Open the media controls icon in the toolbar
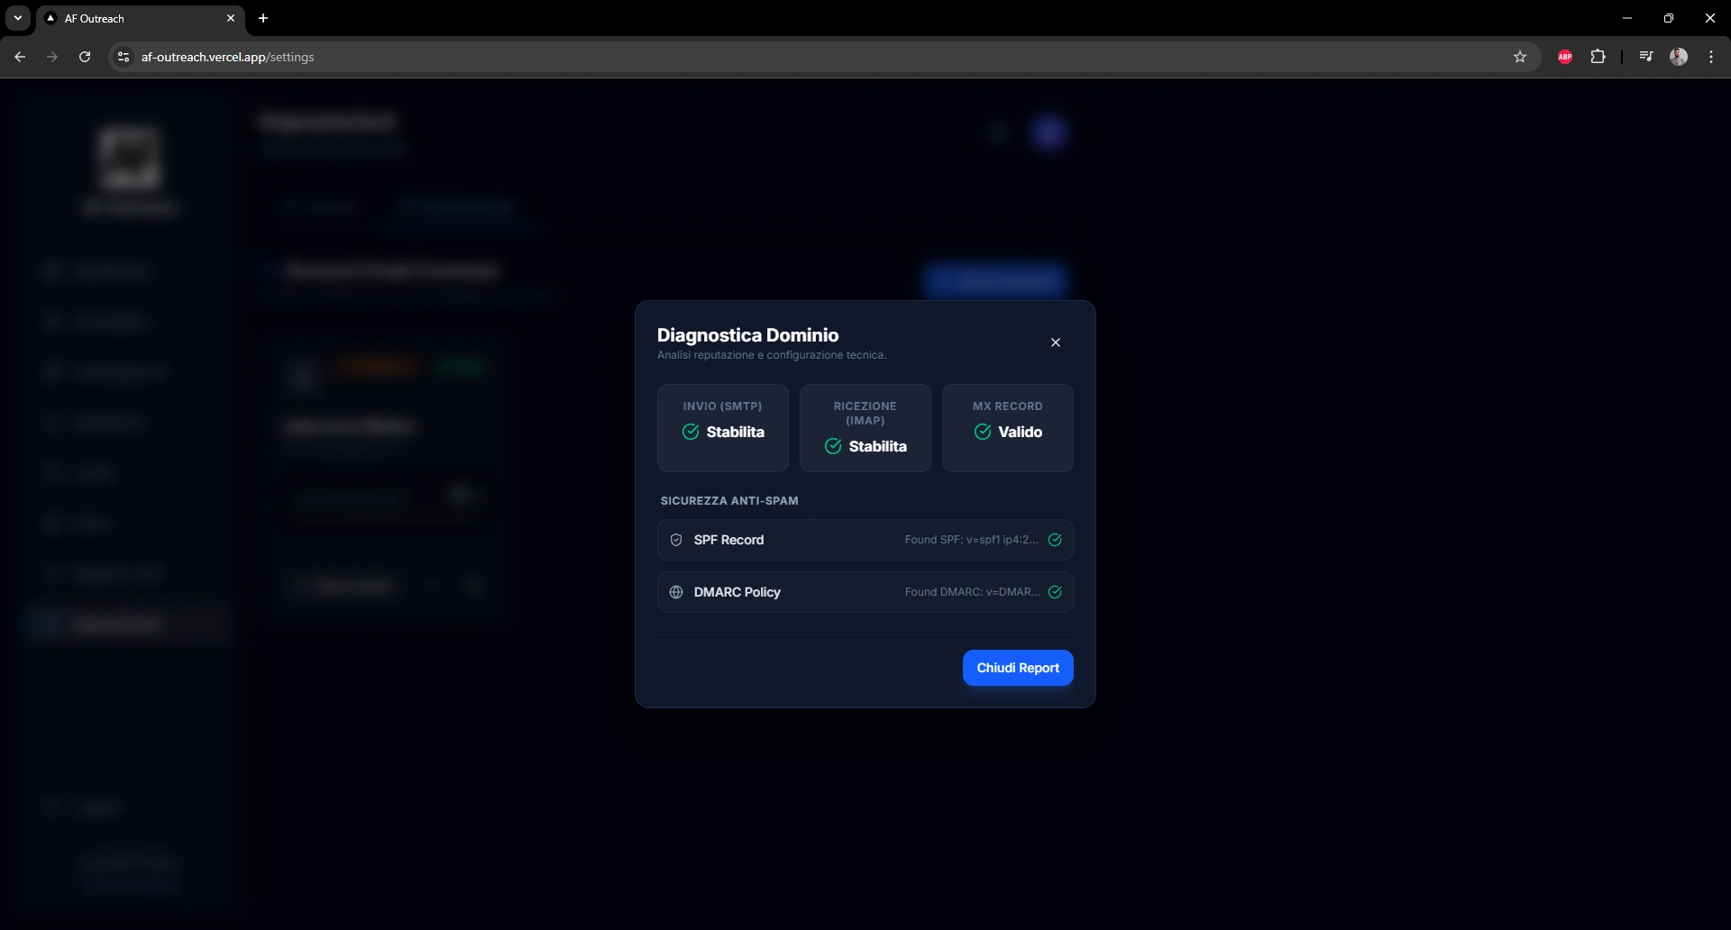The height and width of the screenshot is (930, 1731). point(1646,57)
